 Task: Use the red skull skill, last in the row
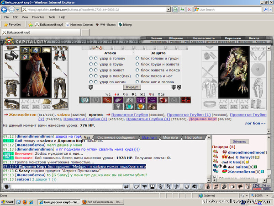point(185,100)
